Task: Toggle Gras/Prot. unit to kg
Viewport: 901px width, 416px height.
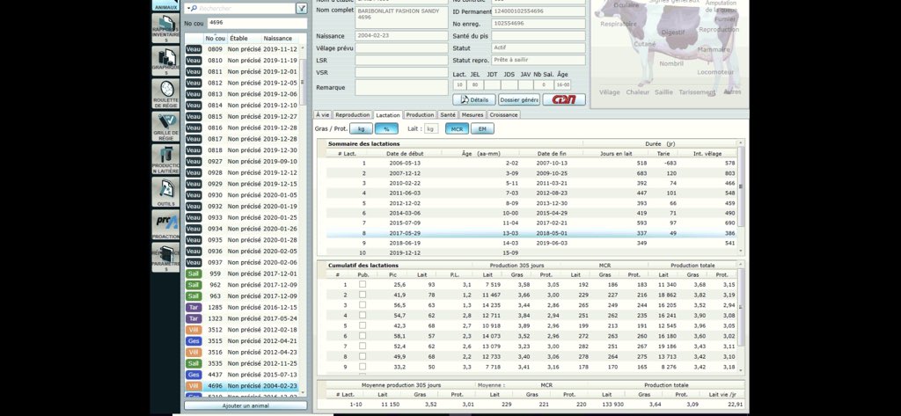Action: point(361,129)
